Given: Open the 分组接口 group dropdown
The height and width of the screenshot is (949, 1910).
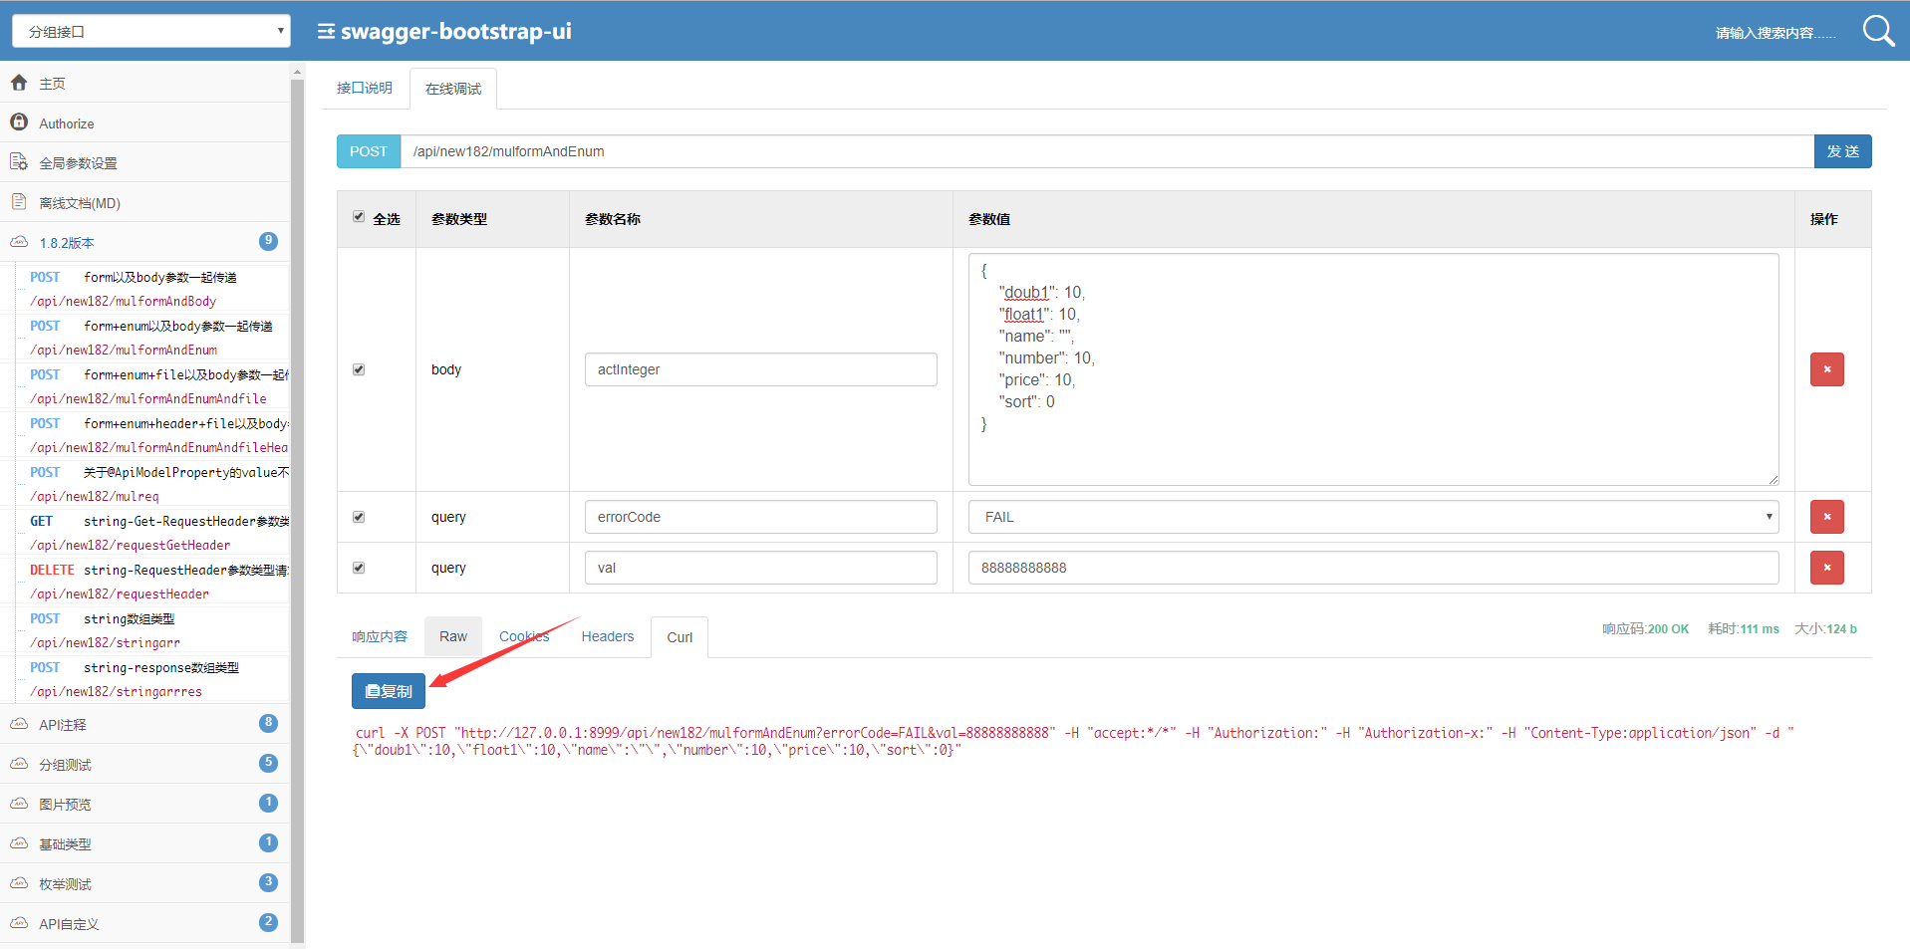Looking at the screenshot, I should pos(151,31).
